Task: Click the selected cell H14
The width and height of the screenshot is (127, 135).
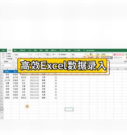Action: pos(69,109)
